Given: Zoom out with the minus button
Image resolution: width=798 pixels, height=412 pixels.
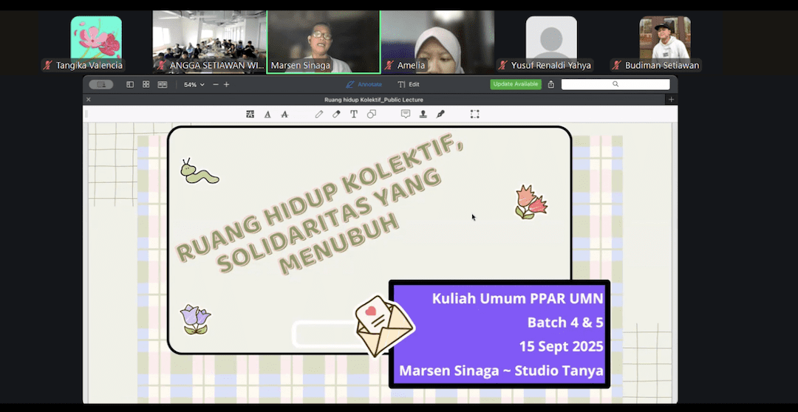Looking at the screenshot, I should [x=215, y=85].
